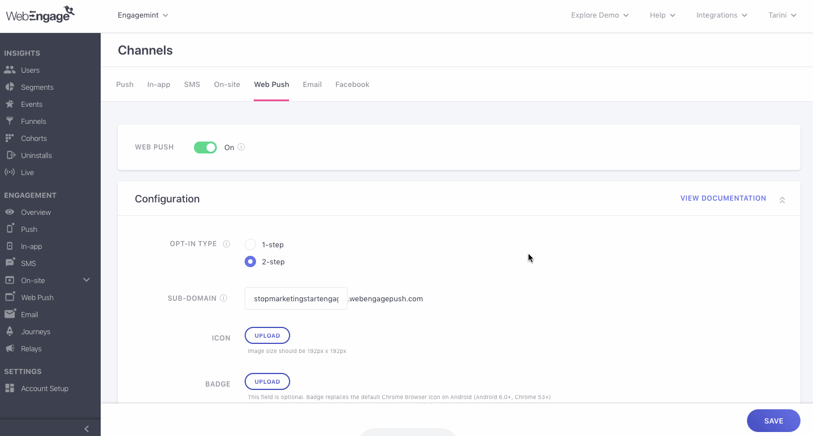Open Journeys in the sidebar
Screen dimensions: 813x436
(x=35, y=331)
